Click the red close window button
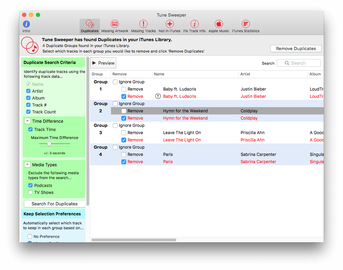Image resolution: width=343 pixels, height=270 pixels. coord(24,15)
